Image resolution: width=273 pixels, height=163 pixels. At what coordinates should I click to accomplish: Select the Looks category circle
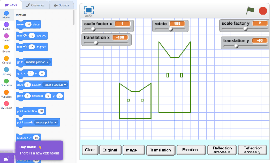[x=6, y=25]
